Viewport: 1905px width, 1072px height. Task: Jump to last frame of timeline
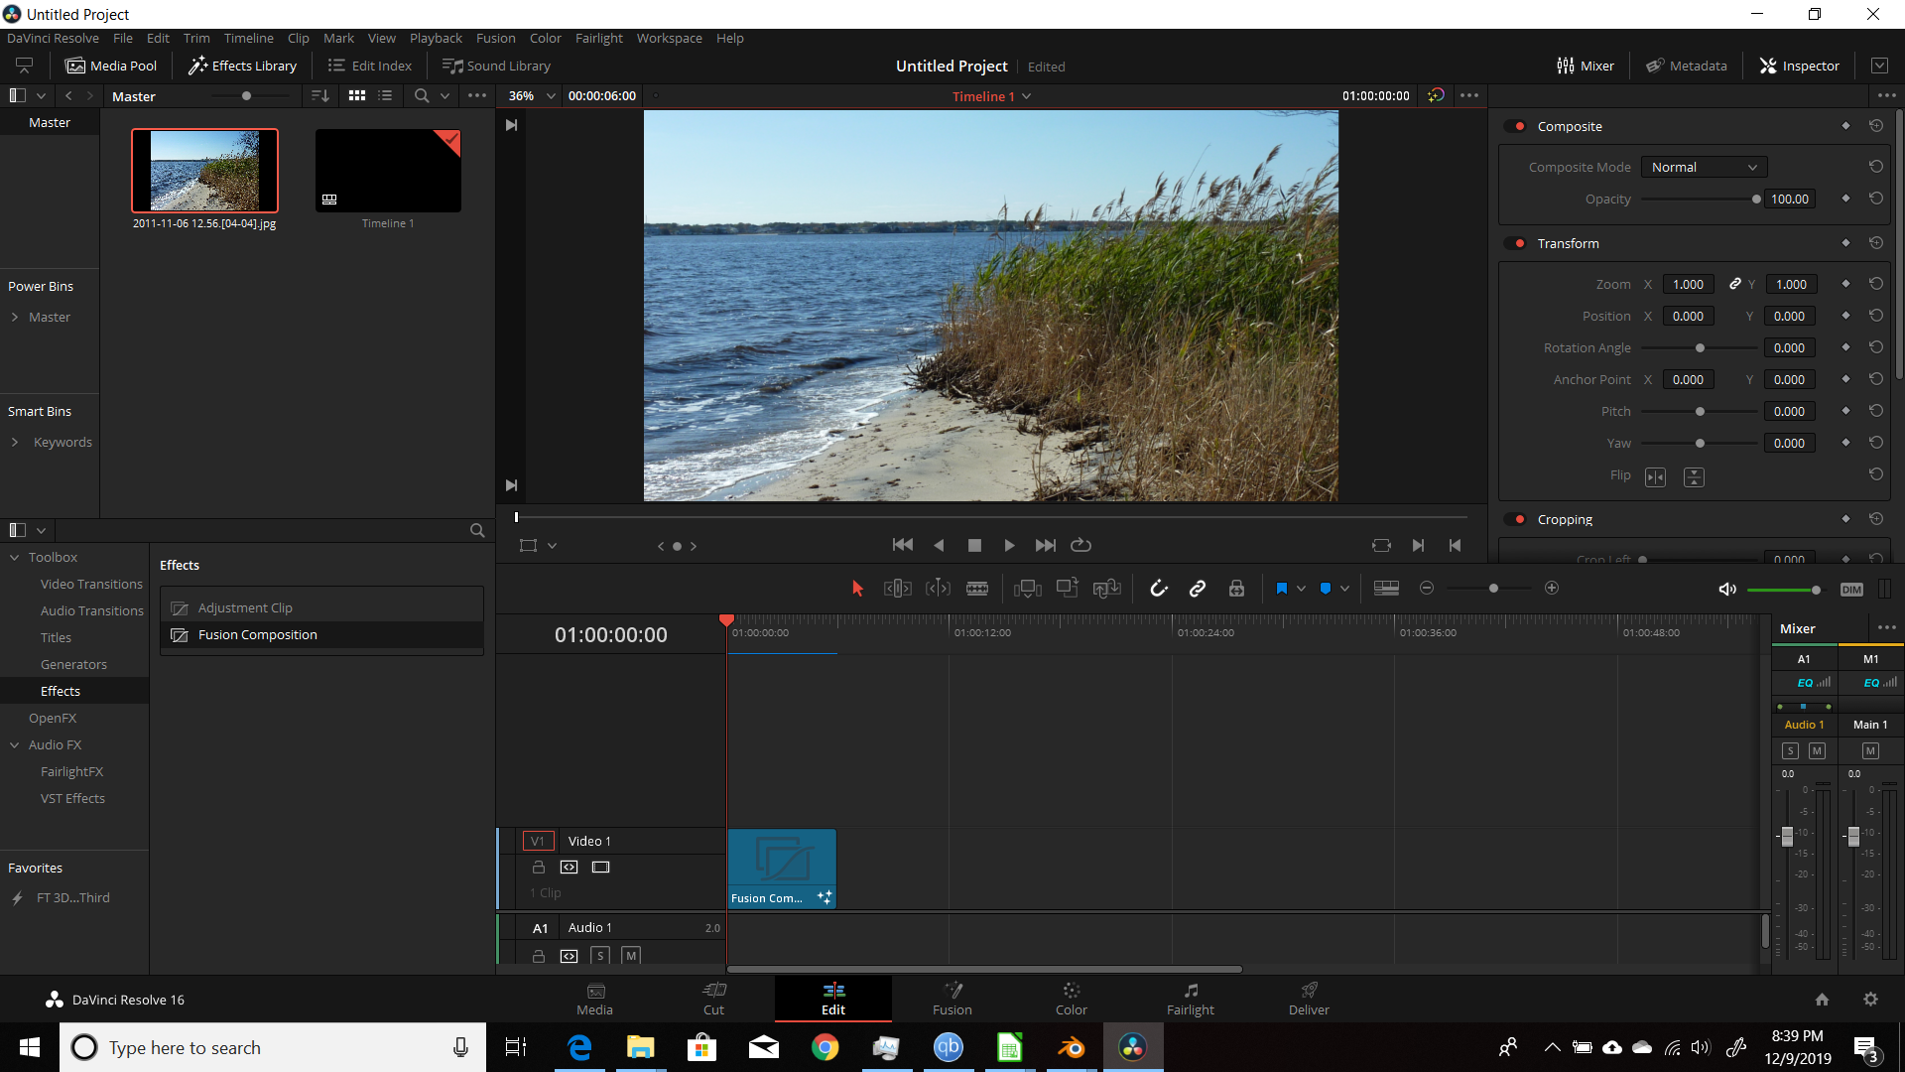click(x=1045, y=545)
